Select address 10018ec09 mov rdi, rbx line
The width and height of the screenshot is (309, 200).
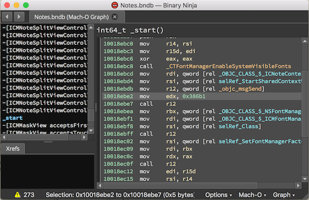(201, 149)
